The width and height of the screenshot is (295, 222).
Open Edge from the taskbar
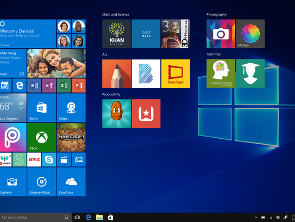click(88, 218)
